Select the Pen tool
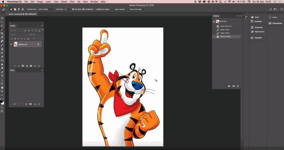Screen dimensions: 284x150 2,72
